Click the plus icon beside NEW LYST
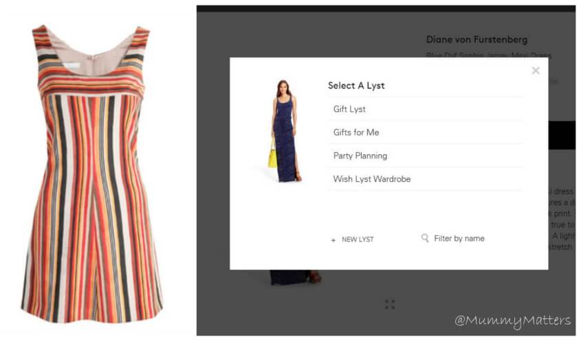Image resolution: width=581 pixels, height=341 pixels. point(333,240)
